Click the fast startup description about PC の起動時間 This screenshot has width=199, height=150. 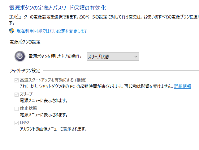pyautogui.click(x=96, y=86)
